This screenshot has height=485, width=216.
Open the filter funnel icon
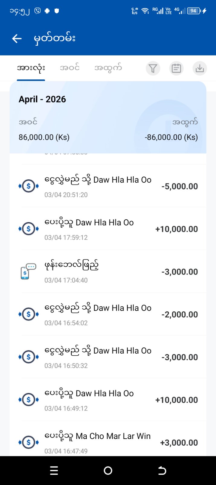pyautogui.click(x=153, y=68)
